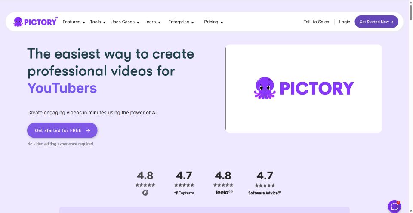Screen dimensions: 413x213
Task: Click the stars under Capterra 4.7 rating
Action: coord(184,185)
